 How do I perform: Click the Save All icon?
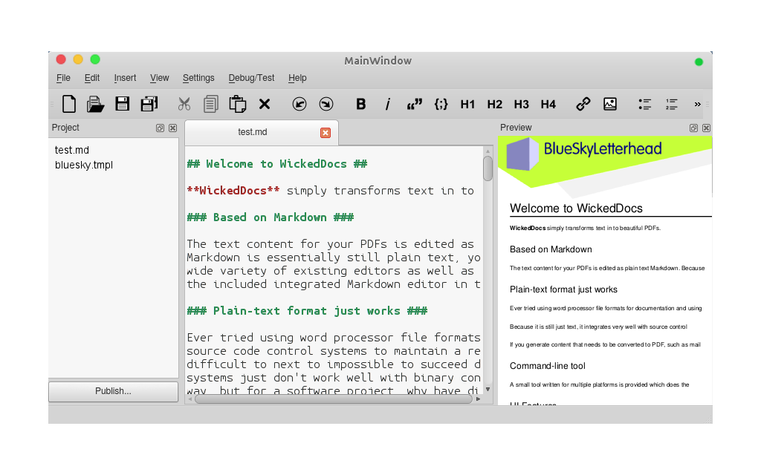coord(149,104)
